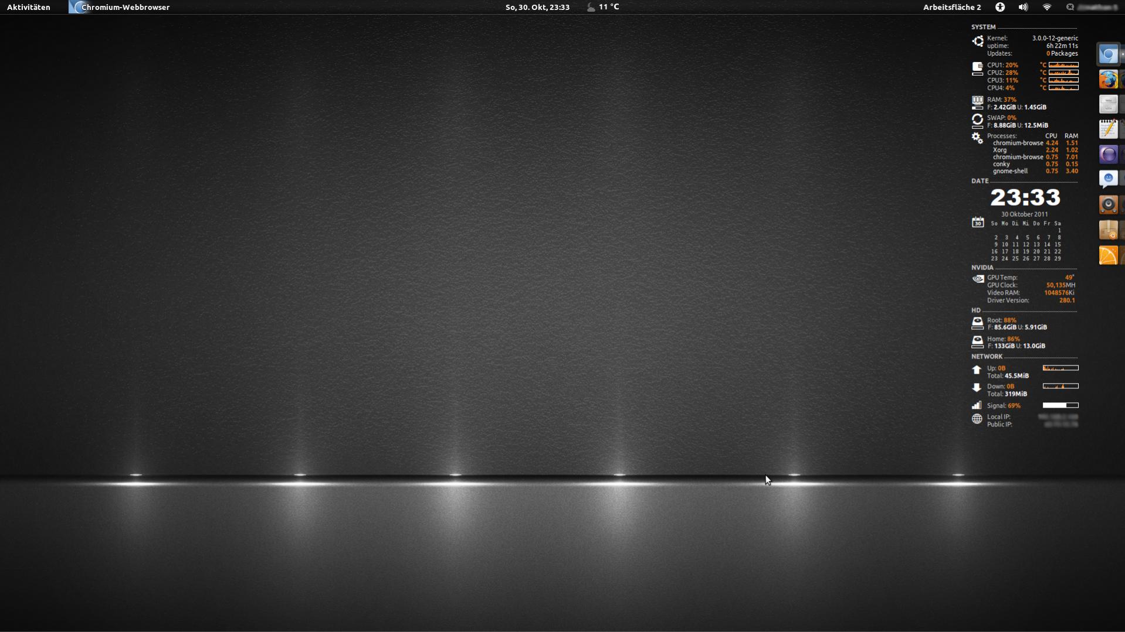Click the Ubuntu logo beside Kernel
1125x632 pixels.
977,41
